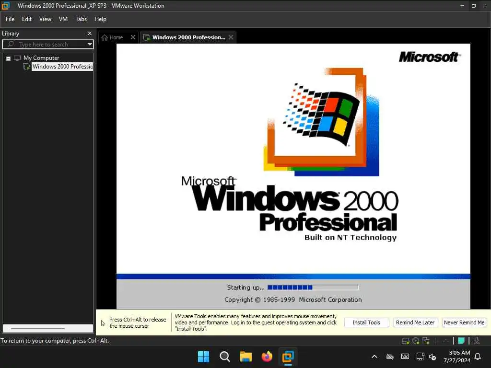Viewport: 491px width, 368px height.
Task: Click the teal message log icon
Action: point(461,341)
